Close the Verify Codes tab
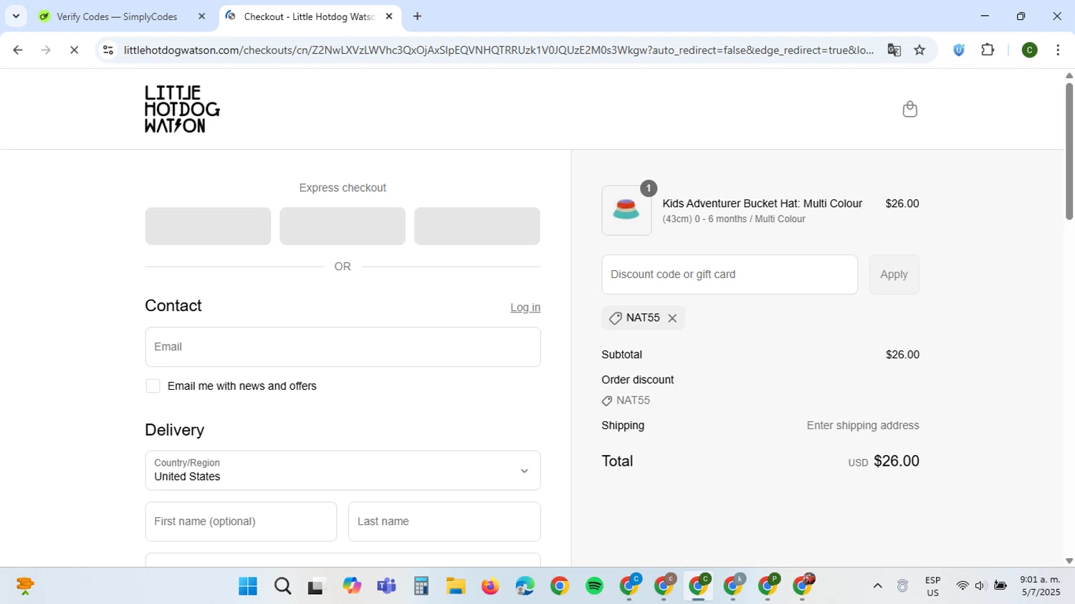Image resolution: width=1075 pixels, height=604 pixels. [201, 16]
